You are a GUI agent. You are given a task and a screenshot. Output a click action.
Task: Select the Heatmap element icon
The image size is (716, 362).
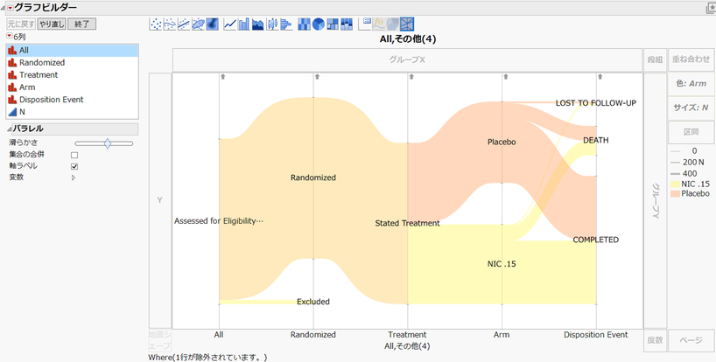[304, 24]
